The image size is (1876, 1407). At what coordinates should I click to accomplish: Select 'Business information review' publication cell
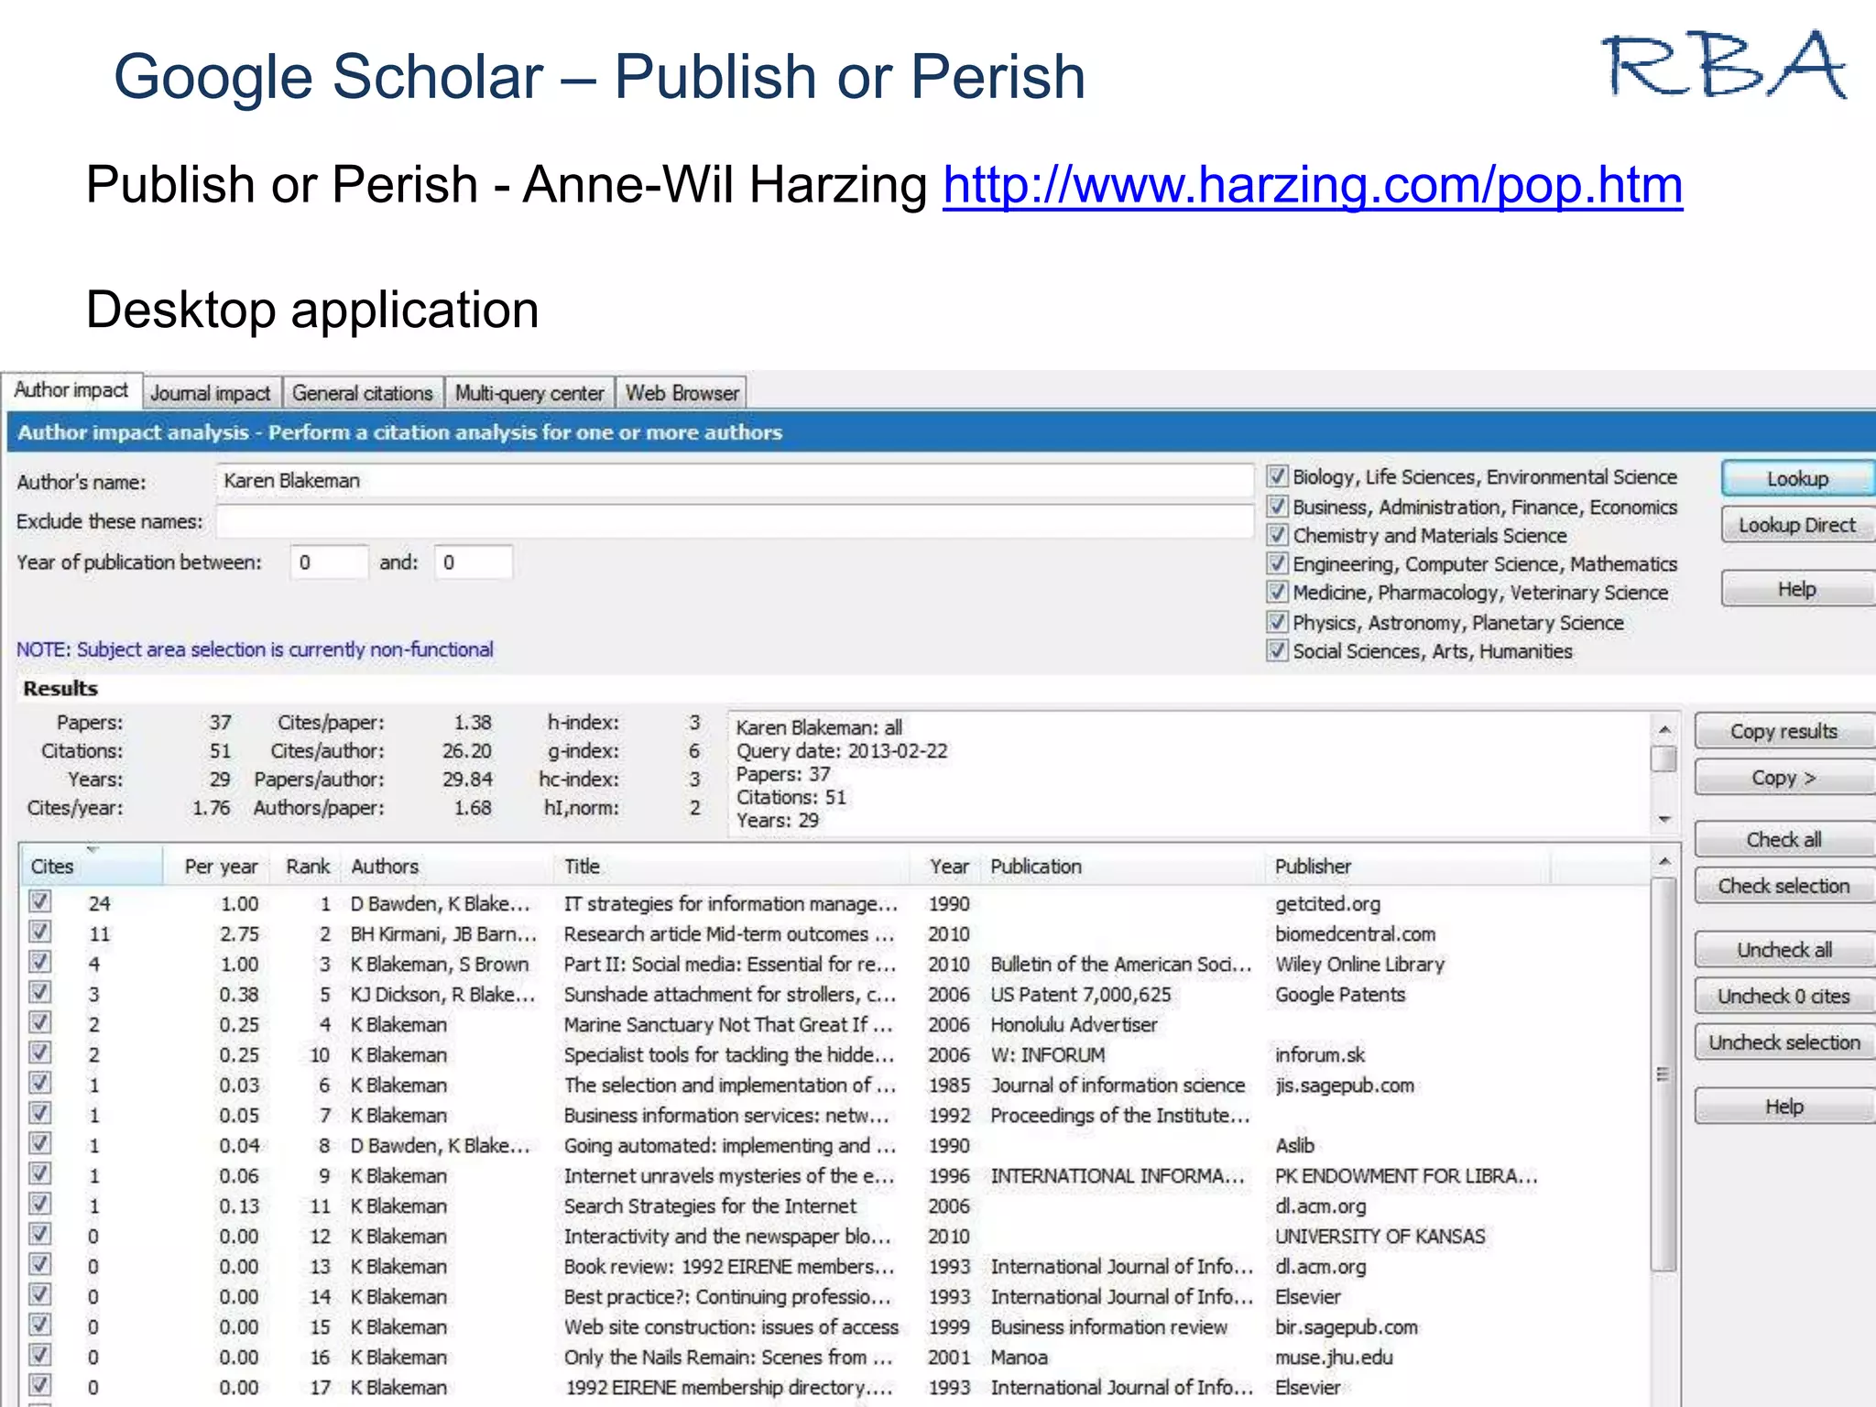coord(1108,1327)
